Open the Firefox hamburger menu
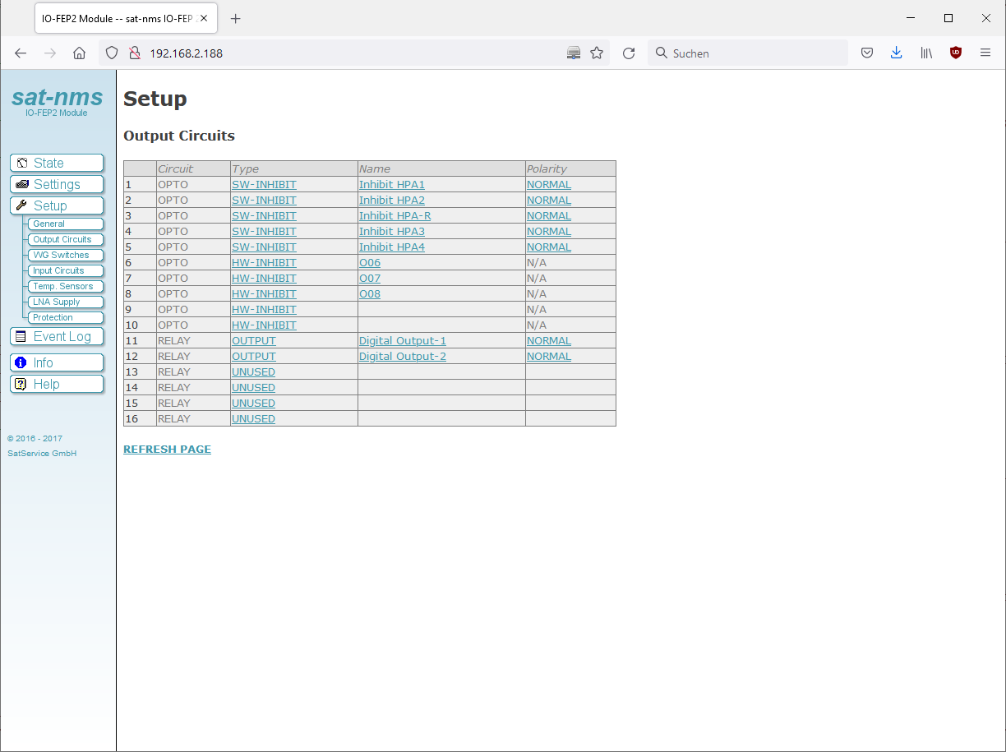This screenshot has height=752, width=1006. pyautogui.click(x=985, y=53)
